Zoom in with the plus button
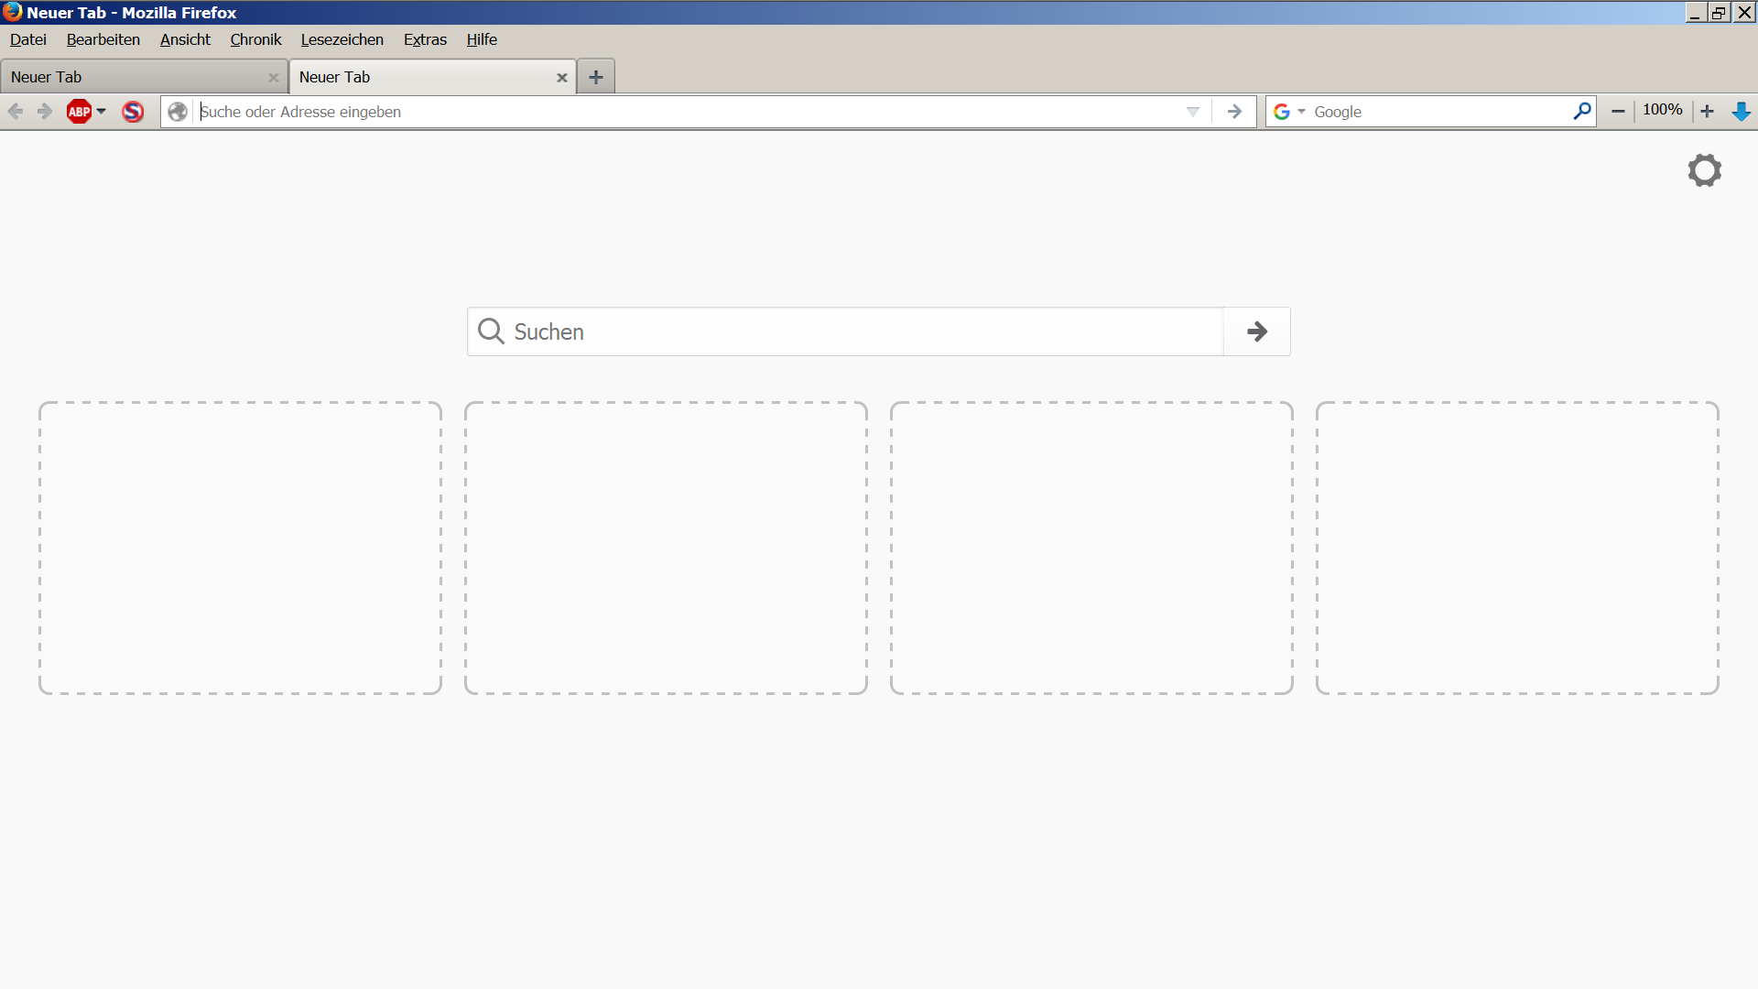Viewport: 1758px width, 989px height. [x=1707, y=112]
